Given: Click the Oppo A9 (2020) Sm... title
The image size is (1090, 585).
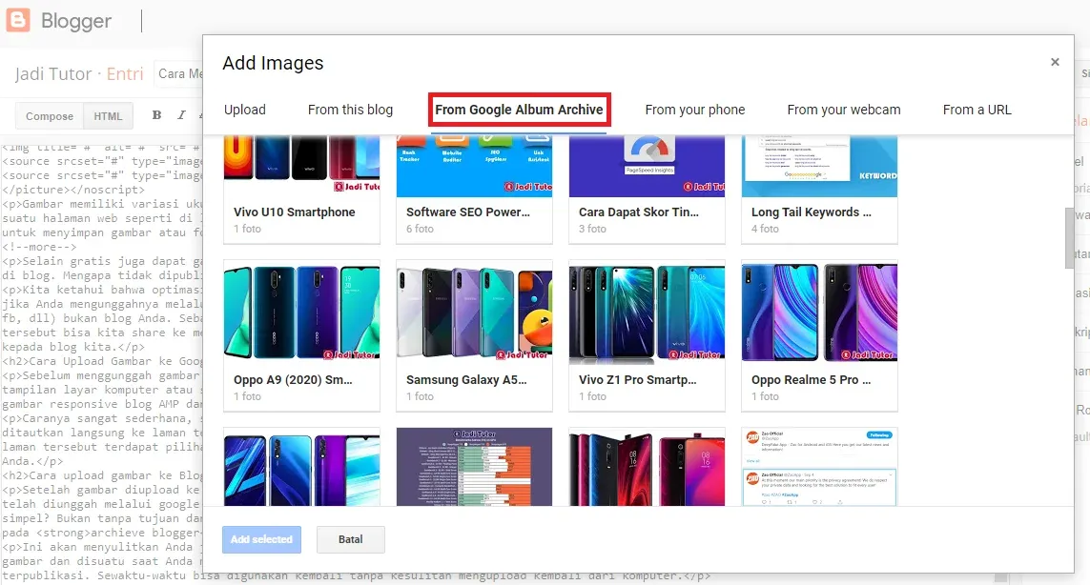Looking at the screenshot, I should tap(293, 380).
